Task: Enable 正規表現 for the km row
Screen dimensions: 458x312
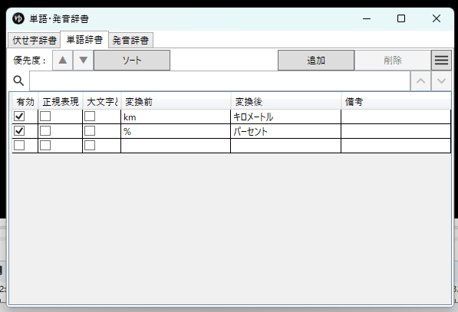Action: click(45, 117)
